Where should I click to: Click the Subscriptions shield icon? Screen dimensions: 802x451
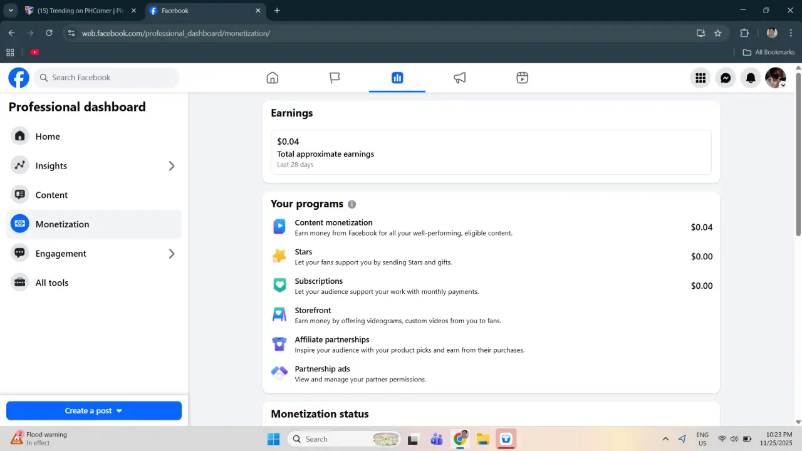coord(279,286)
